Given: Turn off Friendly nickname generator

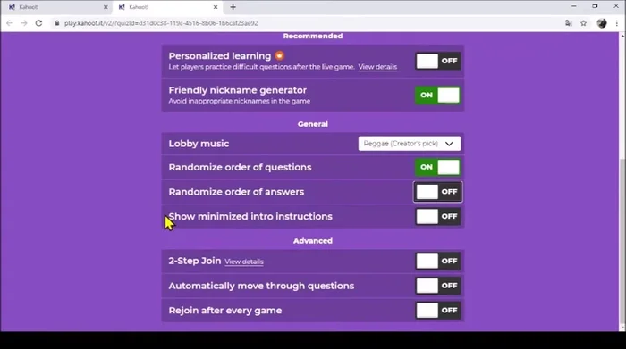Looking at the screenshot, I should point(438,96).
